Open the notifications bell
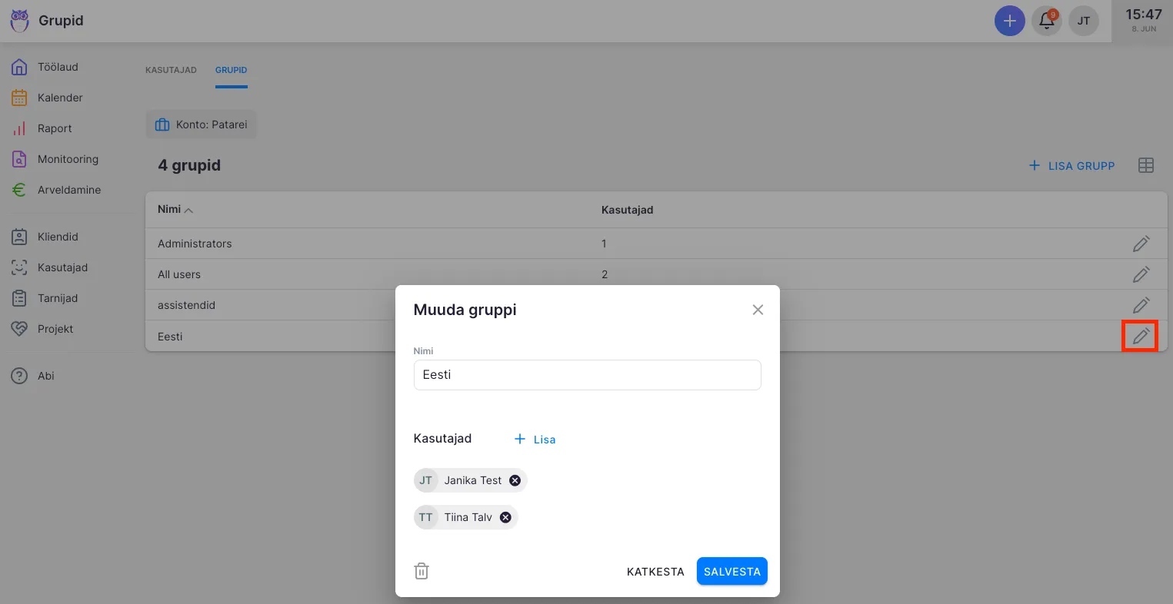The image size is (1173, 604). (x=1047, y=21)
